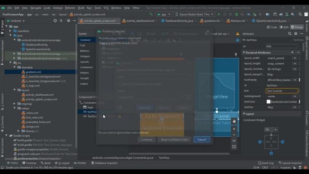Viewport: 309px width, 174px height.
Task: Click the white textColor swatch
Action: pyautogui.click(x=268, y=101)
